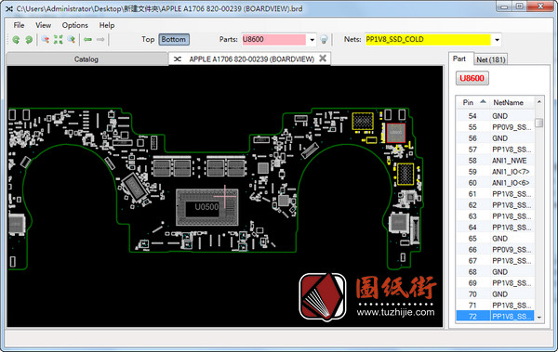Select pin 64 row in list

(x=496, y=228)
